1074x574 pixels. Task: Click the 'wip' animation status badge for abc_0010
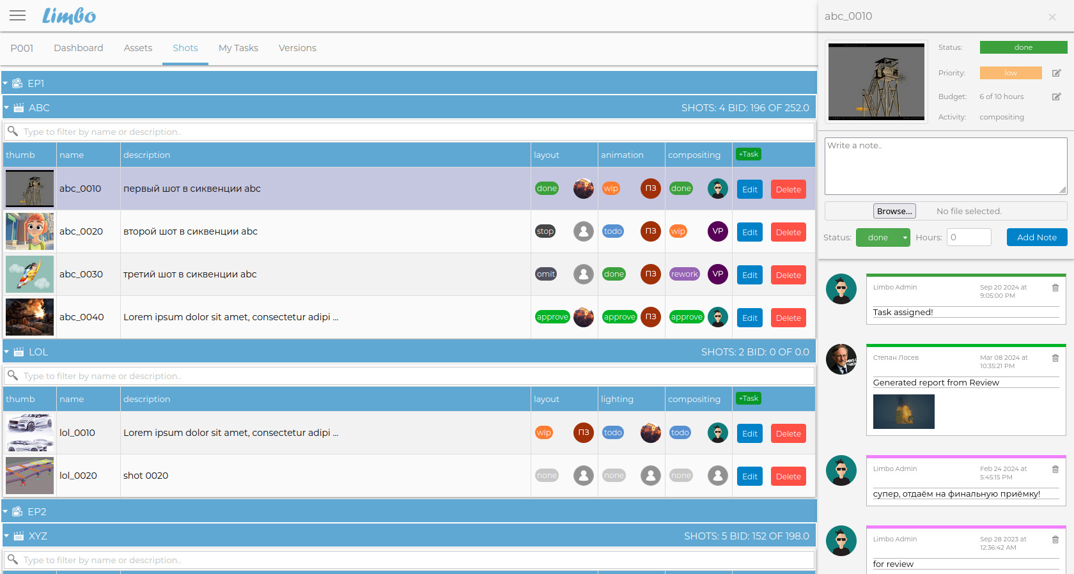coord(611,189)
